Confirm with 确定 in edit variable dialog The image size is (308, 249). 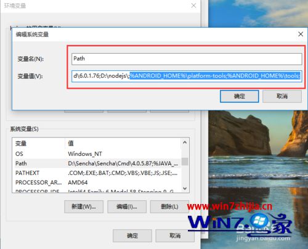[240, 96]
